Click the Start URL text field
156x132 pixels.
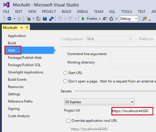click(x=134, y=73)
